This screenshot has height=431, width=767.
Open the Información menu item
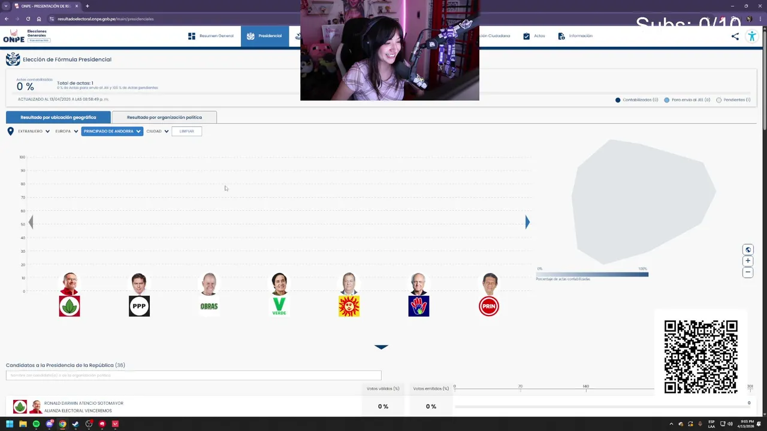[x=575, y=36]
